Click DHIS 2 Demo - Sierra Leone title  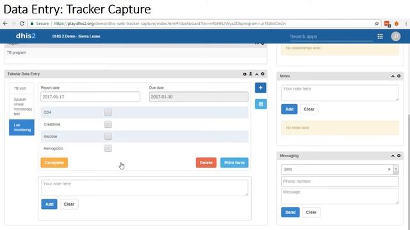point(76,36)
